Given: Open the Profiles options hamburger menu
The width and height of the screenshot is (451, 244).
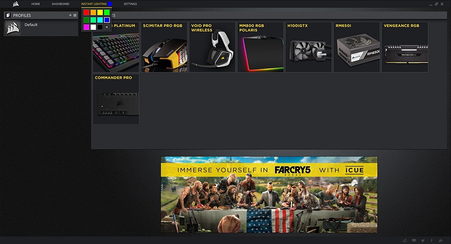Looking at the screenshot, I should [x=75, y=15].
